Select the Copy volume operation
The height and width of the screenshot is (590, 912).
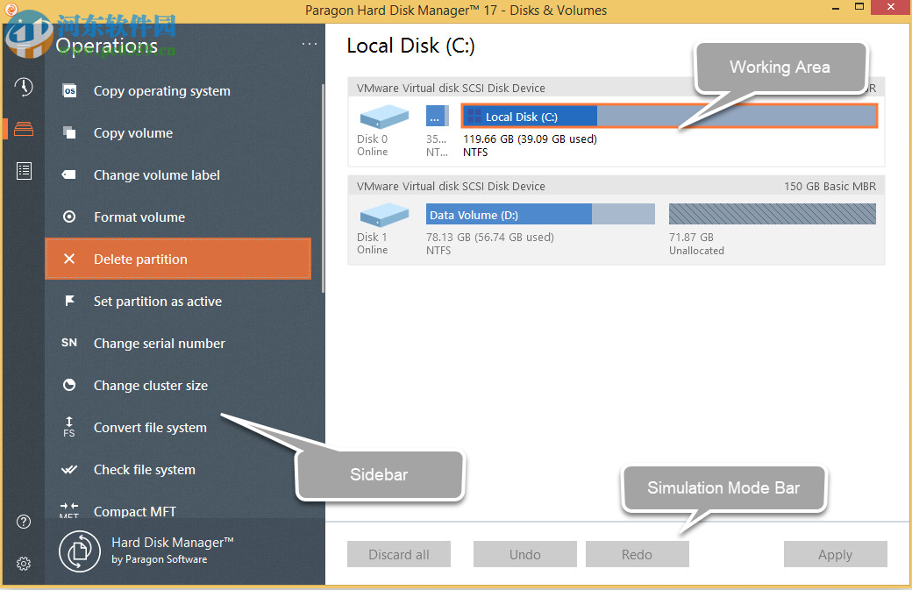(132, 132)
